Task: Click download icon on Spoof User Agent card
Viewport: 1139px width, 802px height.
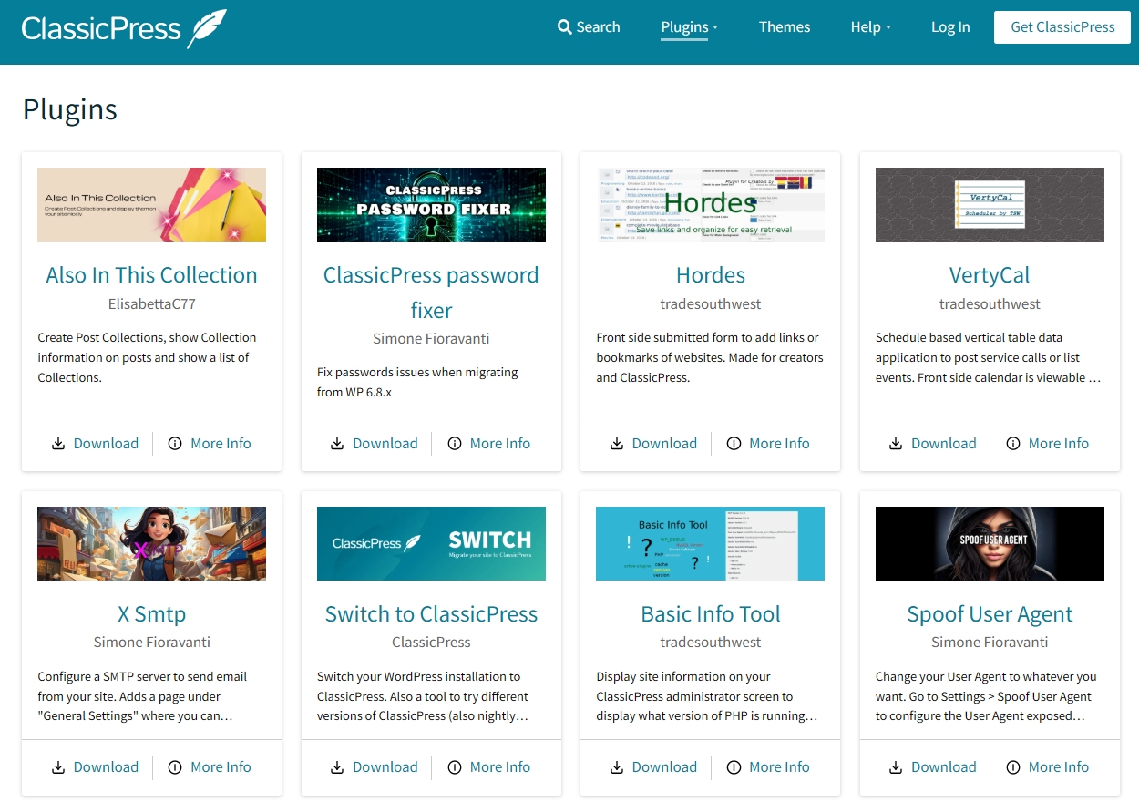Action: [x=897, y=767]
